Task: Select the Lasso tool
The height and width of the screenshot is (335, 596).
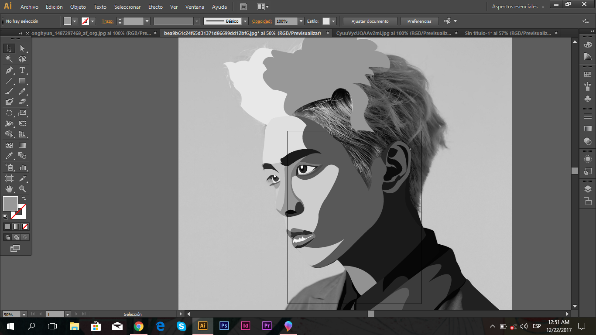Action: pos(22,59)
